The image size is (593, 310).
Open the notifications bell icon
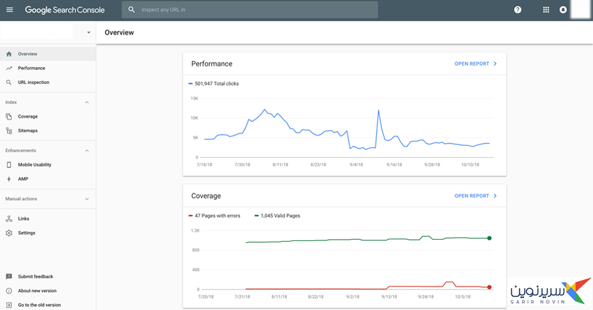point(563,10)
